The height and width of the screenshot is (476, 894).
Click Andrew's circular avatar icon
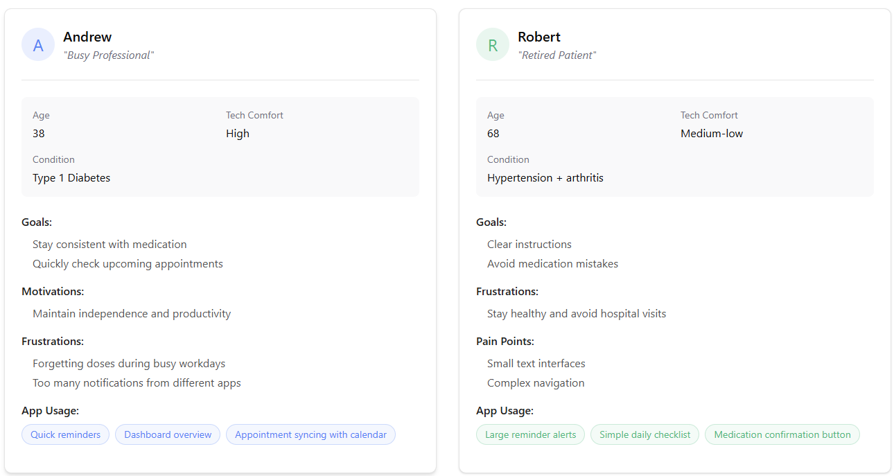[38, 44]
